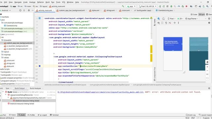
Task: Click the teal blueprint preview thumbnail
Action: click(199, 54)
